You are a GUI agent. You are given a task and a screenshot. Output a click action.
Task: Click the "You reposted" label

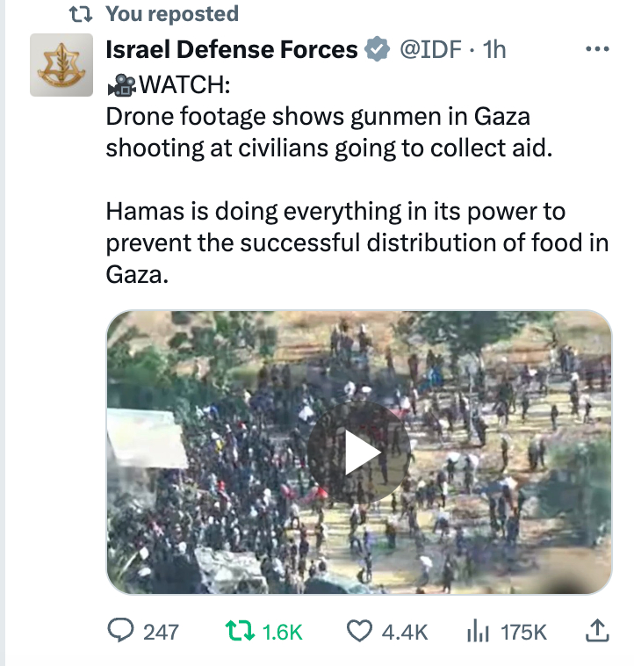coord(171,14)
